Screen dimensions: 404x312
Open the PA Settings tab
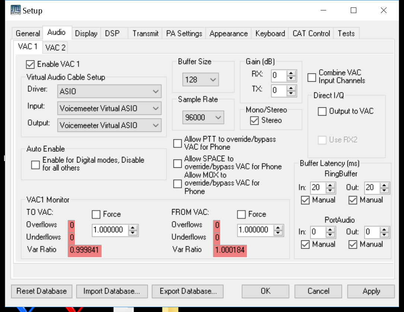(x=184, y=34)
